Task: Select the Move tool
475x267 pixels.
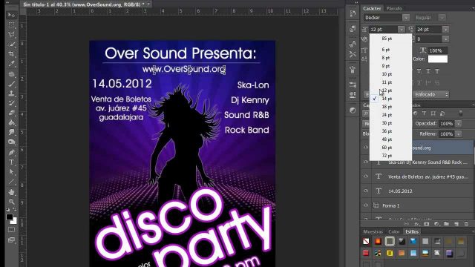Action: 12,15
